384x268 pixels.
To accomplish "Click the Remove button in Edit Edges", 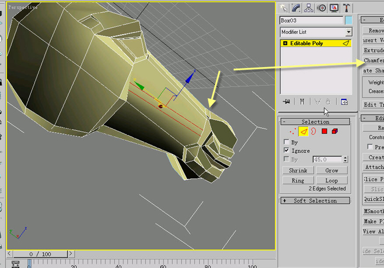I will [x=373, y=30].
